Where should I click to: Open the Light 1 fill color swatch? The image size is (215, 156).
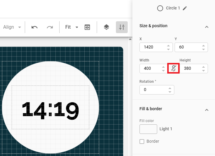[148, 129]
